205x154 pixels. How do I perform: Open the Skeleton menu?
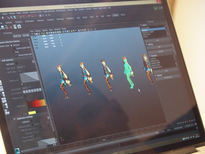pos(70,10)
